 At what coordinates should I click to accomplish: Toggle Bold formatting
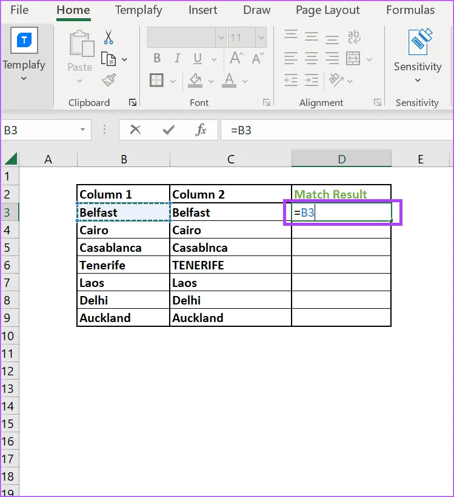point(157,58)
